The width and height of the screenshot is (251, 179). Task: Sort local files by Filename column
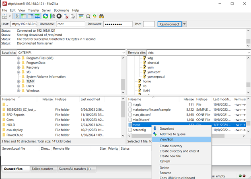tap(19, 99)
